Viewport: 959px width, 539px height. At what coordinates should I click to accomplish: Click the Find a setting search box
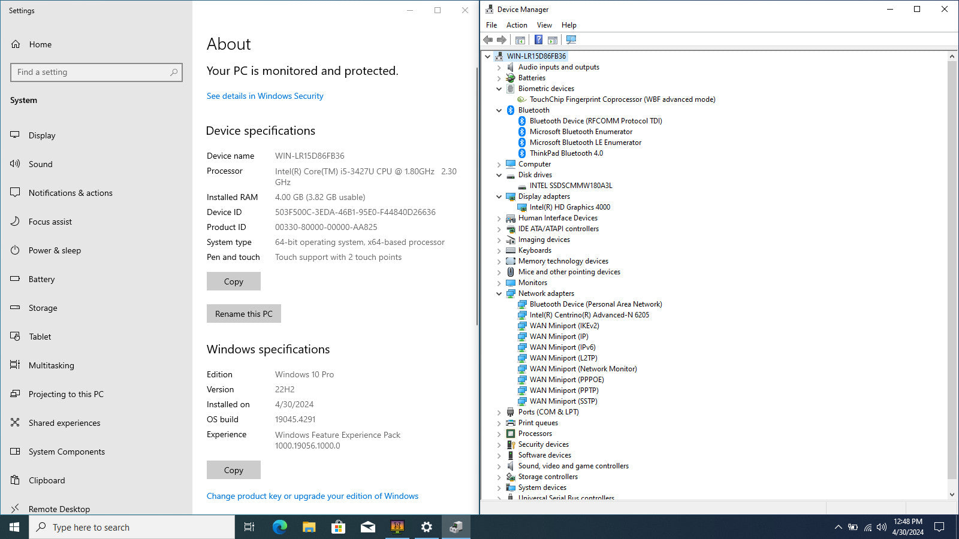(96, 72)
